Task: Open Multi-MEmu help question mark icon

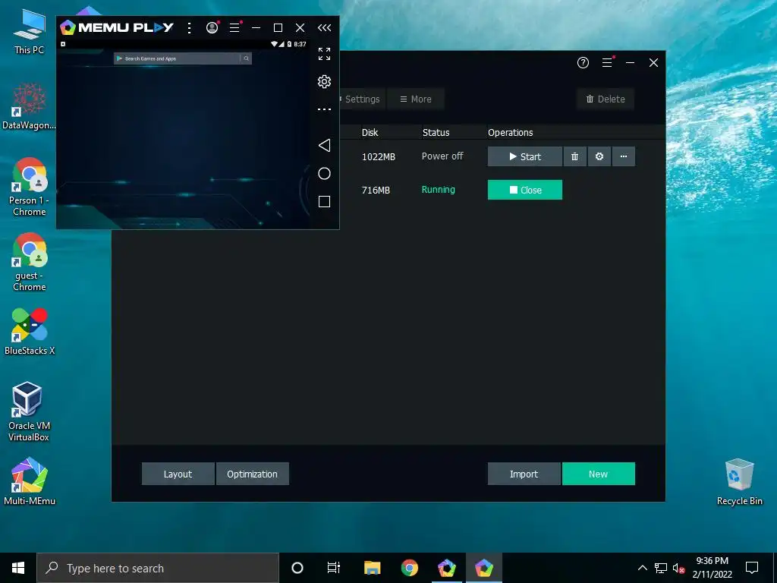Action: [x=583, y=62]
